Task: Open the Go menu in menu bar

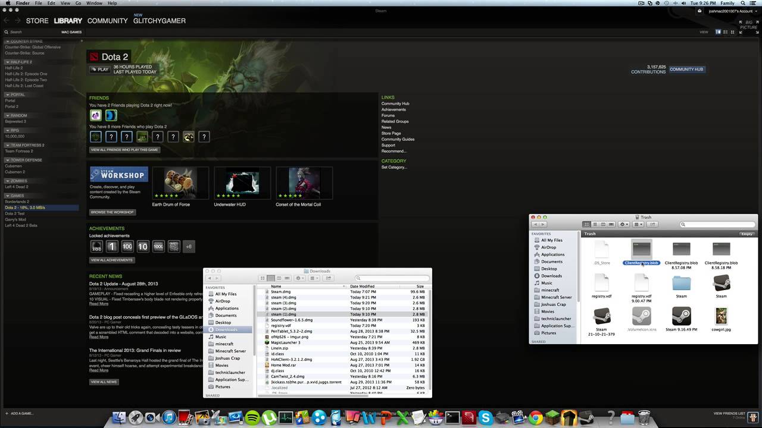Action: click(x=78, y=3)
